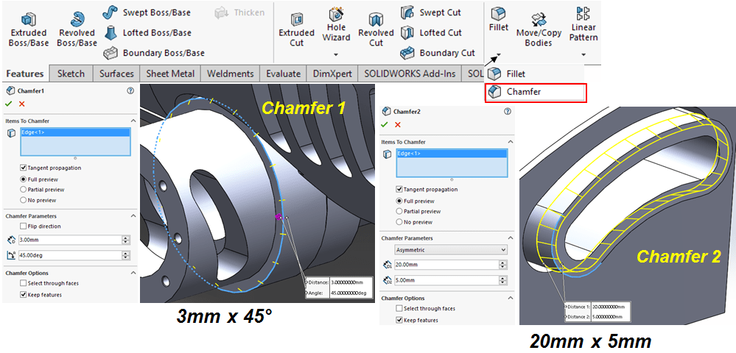
Task: Click the Extruded Boss/Base tool icon
Action: point(28,21)
